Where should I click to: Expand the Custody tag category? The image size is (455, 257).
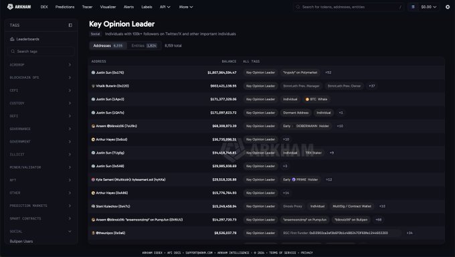[41, 103]
